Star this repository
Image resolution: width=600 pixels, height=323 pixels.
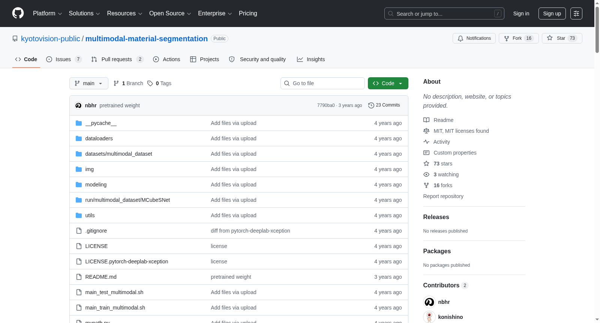point(562,38)
